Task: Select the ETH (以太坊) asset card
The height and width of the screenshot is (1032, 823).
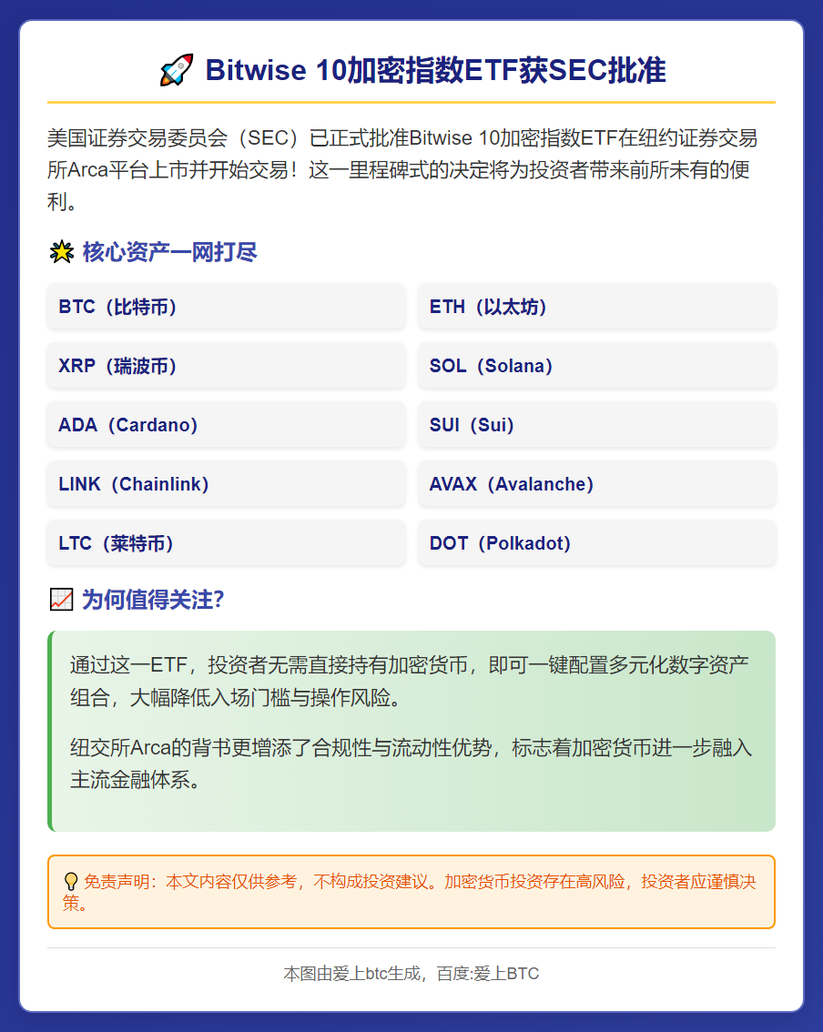Action: [x=596, y=307]
